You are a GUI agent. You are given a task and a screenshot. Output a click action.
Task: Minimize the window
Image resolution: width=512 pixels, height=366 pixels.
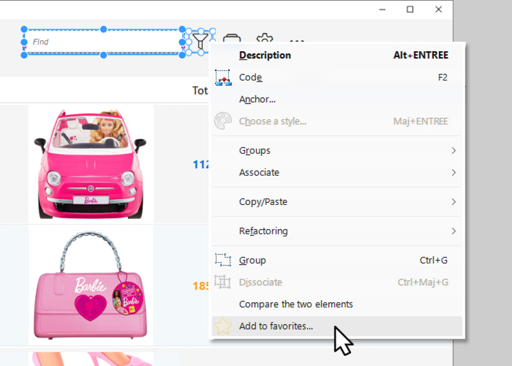382,9
